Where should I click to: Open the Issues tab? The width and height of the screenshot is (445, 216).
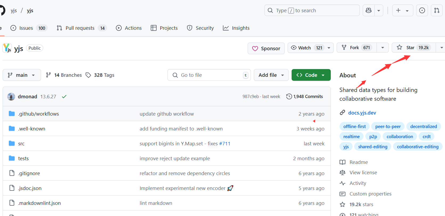[x=29, y=28]
